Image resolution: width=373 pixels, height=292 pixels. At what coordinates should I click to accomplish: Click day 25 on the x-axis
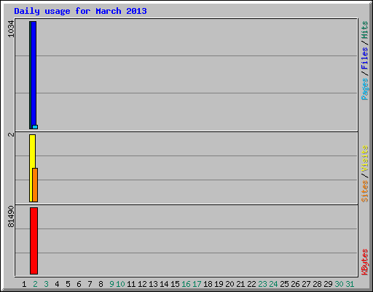tap(284, 284)
